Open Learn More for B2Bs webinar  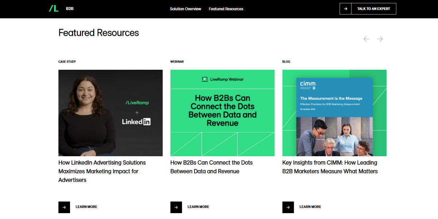[x=198, y=207]
